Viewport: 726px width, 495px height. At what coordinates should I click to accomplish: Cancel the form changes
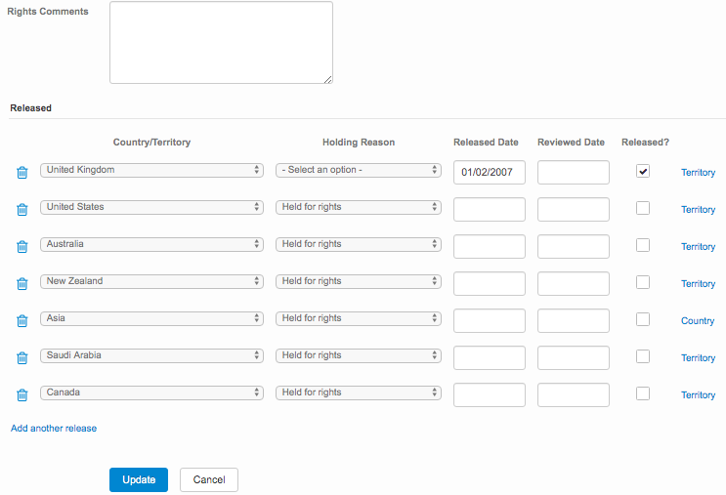(x=209, y=479)
